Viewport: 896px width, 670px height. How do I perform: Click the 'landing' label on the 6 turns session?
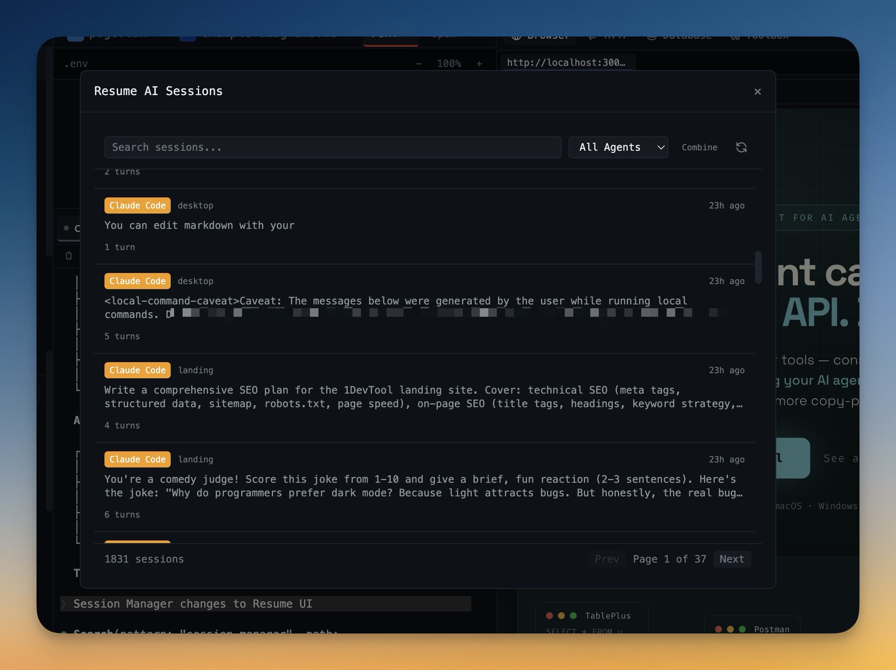click(x=195, y=459)
